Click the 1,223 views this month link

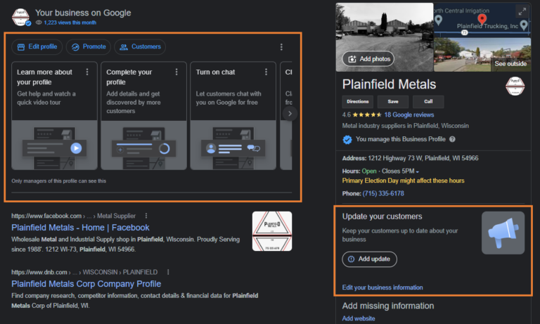70,22
